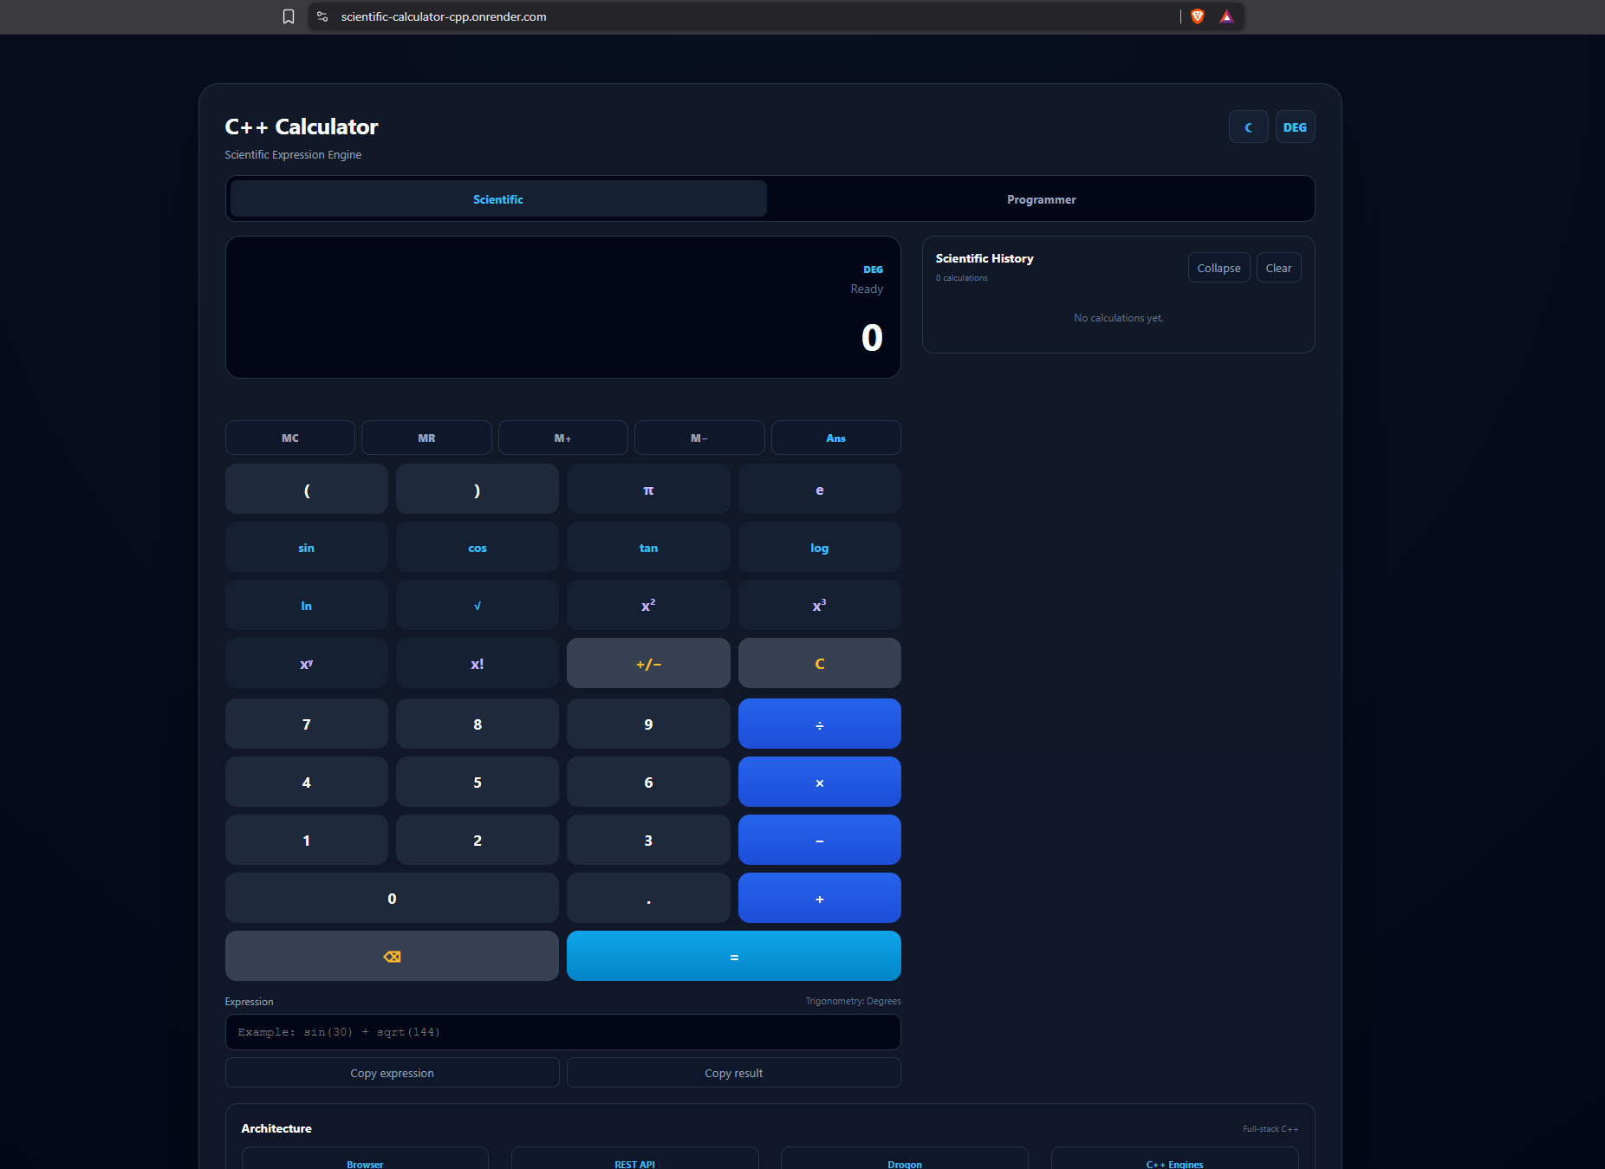Click the REST API architecture card

635,1159
